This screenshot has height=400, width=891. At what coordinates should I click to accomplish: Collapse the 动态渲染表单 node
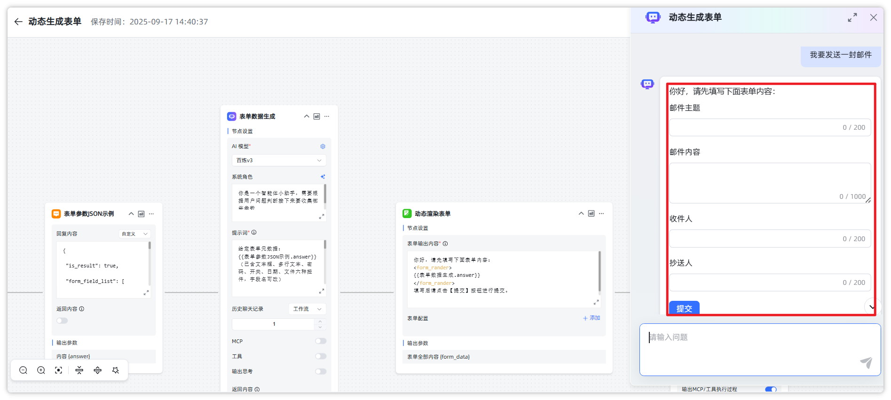click(x=581, y=213)
